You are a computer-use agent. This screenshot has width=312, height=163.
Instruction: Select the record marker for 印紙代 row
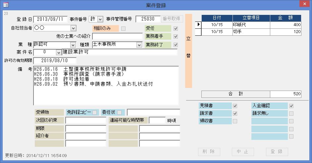(x=198, y=25)
